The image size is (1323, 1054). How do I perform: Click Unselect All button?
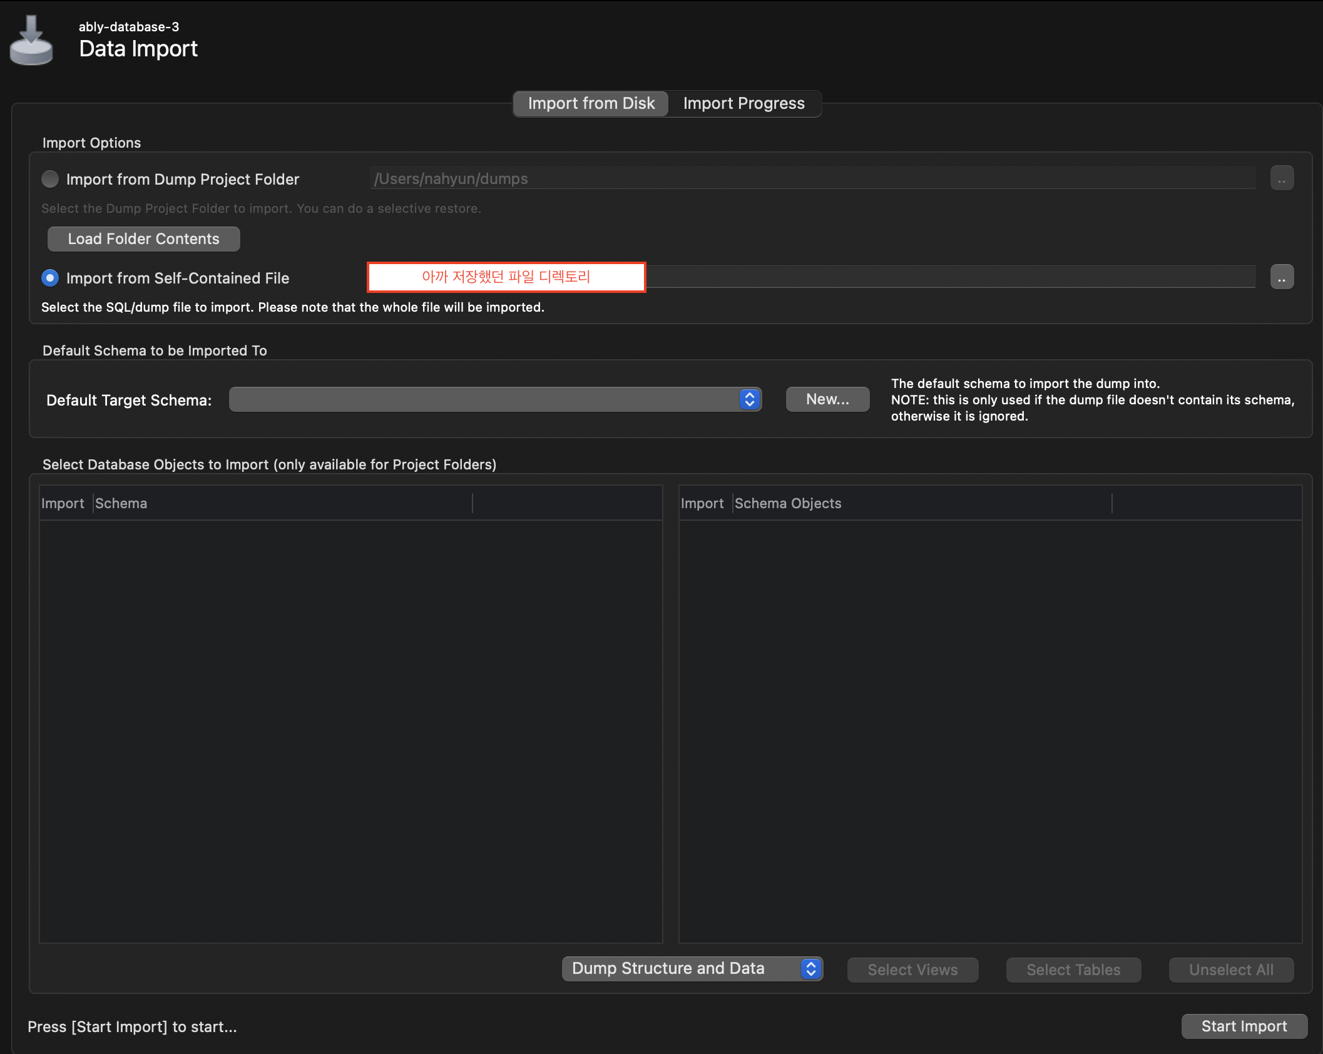tap(1230, 970)
